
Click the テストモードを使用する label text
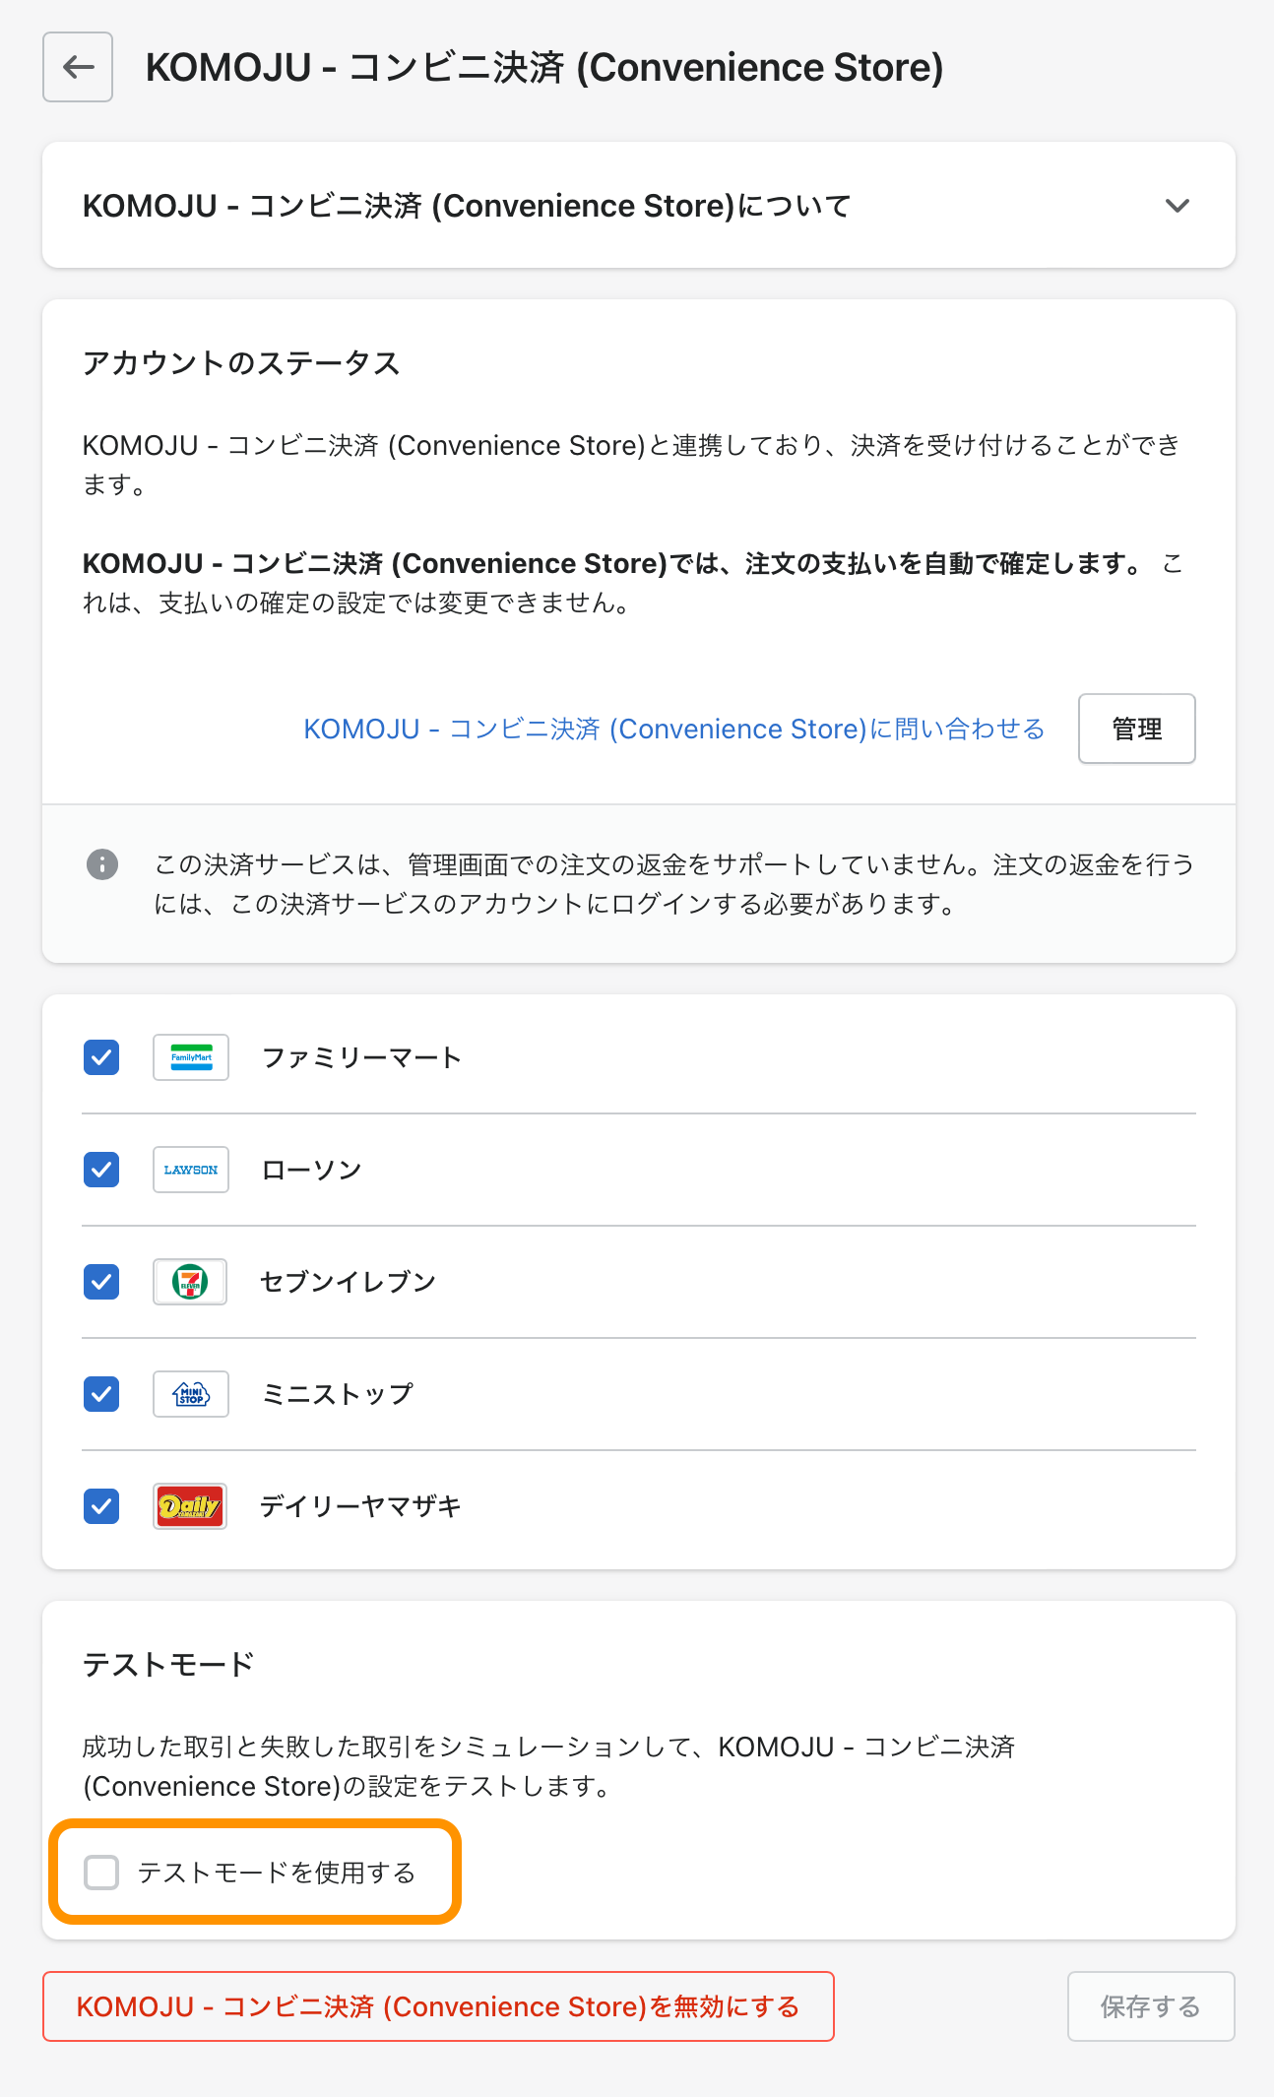pyautogui.click(x=277, y=1873)
